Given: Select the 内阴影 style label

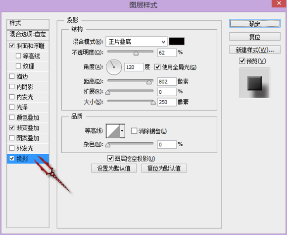Looking at the screenshot, I should (25, 87).
